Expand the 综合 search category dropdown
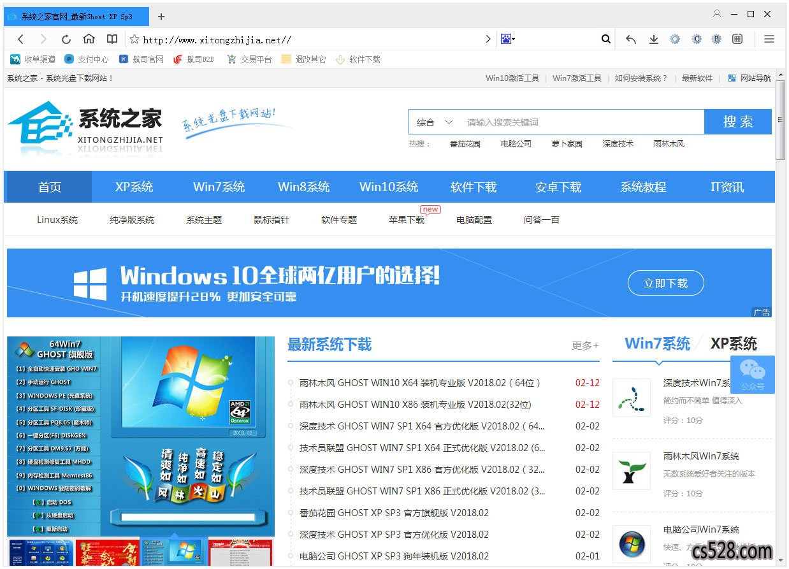This screenshot has width=789, height=569. [435, 122]
